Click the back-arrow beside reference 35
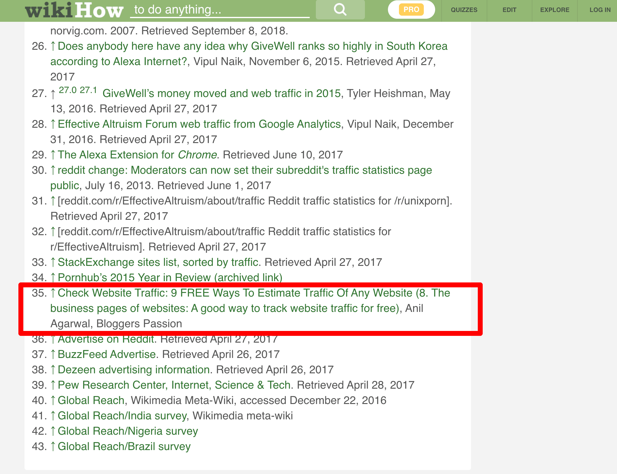Image resolution: width=617 pixels, height=474 pixels. click(53, 293)
